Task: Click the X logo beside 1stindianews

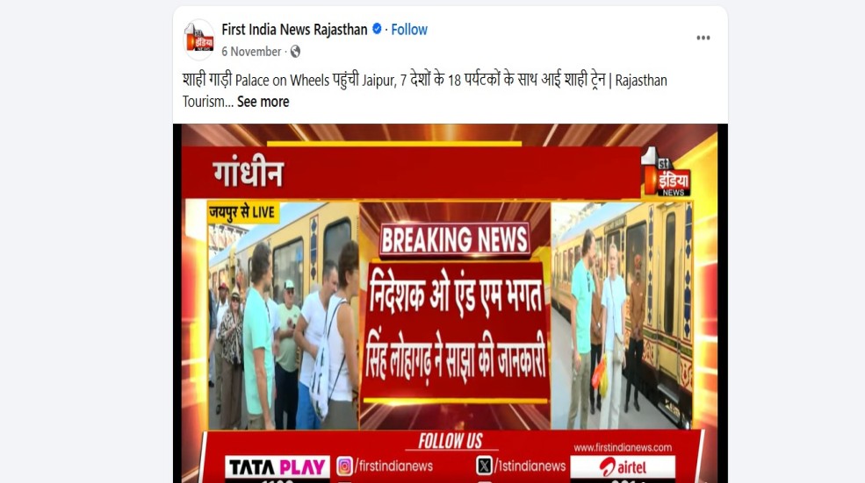Action: 484,466
